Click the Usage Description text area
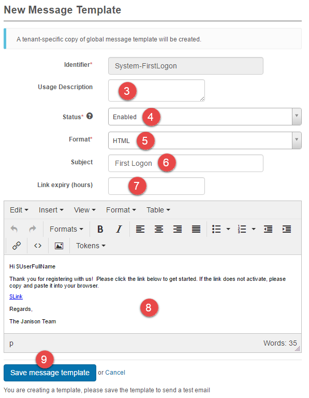The height and width of the screenshot is (398, 309). point(156,90)
